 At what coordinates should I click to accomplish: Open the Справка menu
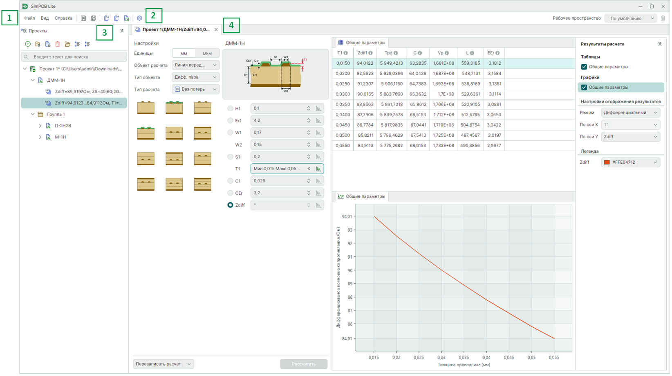click(63, 18)
